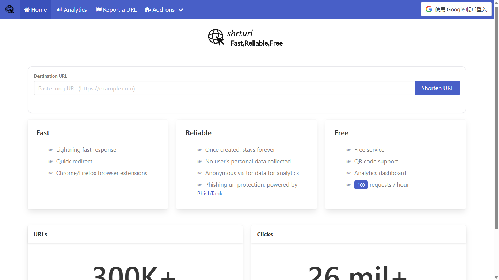Select the 'Free' card heading
The image size is (499, 280).
pos(341,133)
